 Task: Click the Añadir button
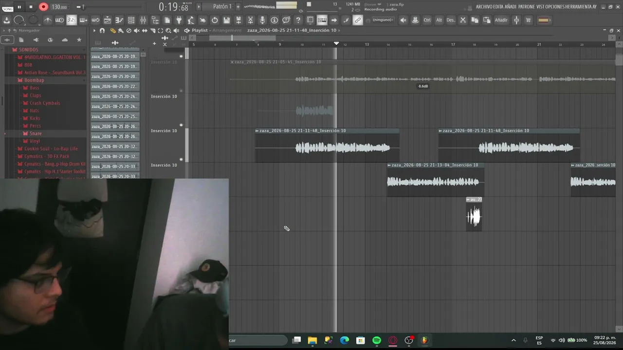point(501,20)
